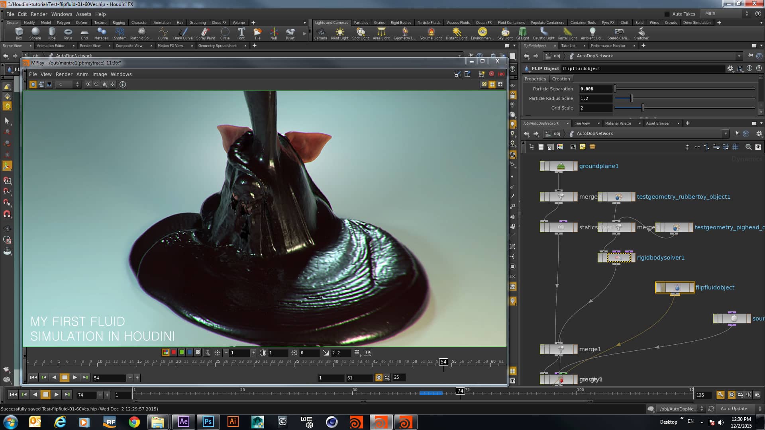Toggle Auto Update mode at bottom right
This screenshot has height=430, width=765.
[x=734, y=408]
